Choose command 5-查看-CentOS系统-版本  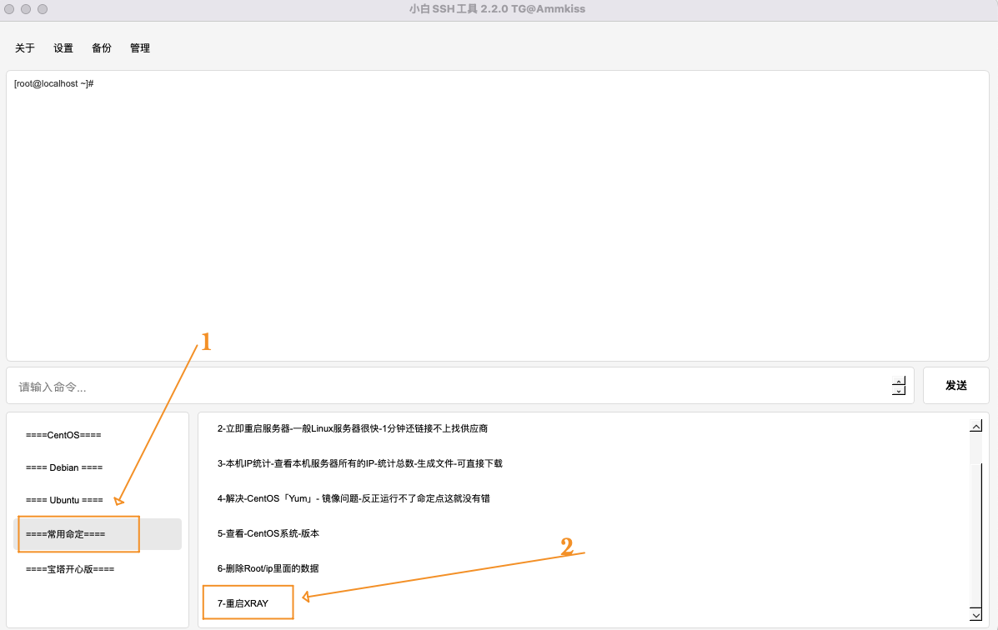coord(268,533)
